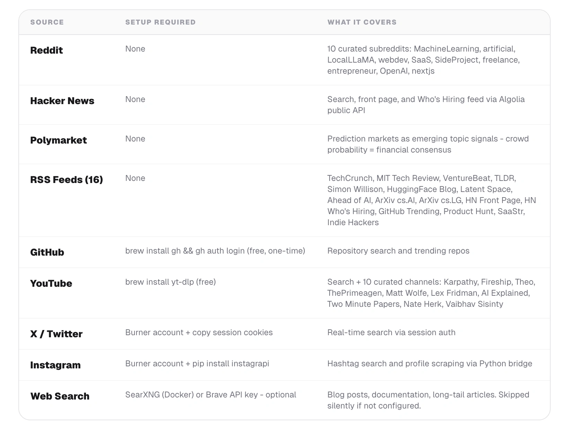This screenshot has height=431, width=569.
Task: Click the Hashtag search and profile scraping text
Action: point(429,364)
